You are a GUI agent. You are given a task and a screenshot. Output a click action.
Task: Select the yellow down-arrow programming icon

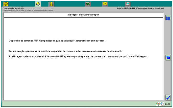38,4
